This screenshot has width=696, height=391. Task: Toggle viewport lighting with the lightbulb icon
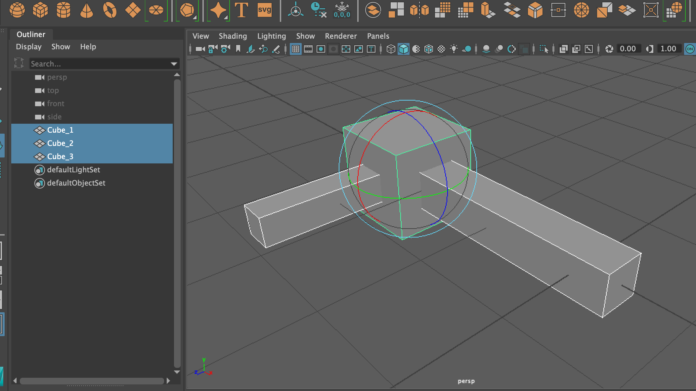(454, 49)
